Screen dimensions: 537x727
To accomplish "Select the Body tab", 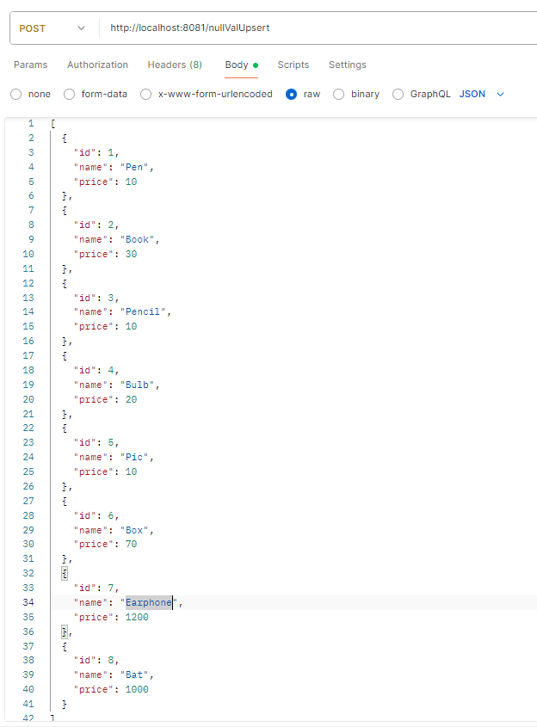I will coord(237,65).
